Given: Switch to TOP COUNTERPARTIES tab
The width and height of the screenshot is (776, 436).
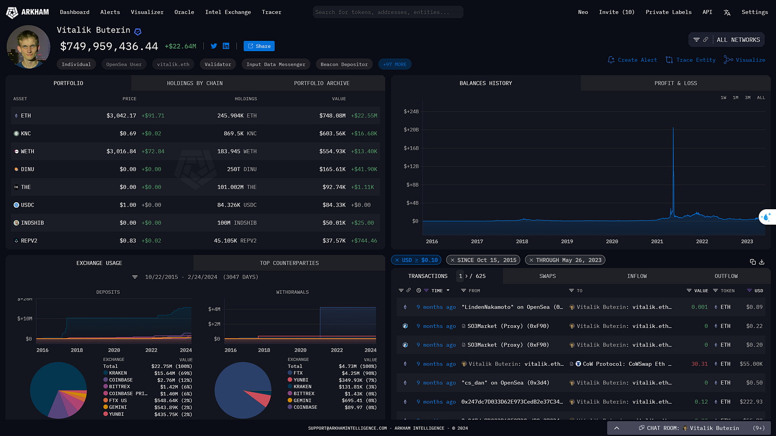Looking at the screenshot, I should (289, 263).
